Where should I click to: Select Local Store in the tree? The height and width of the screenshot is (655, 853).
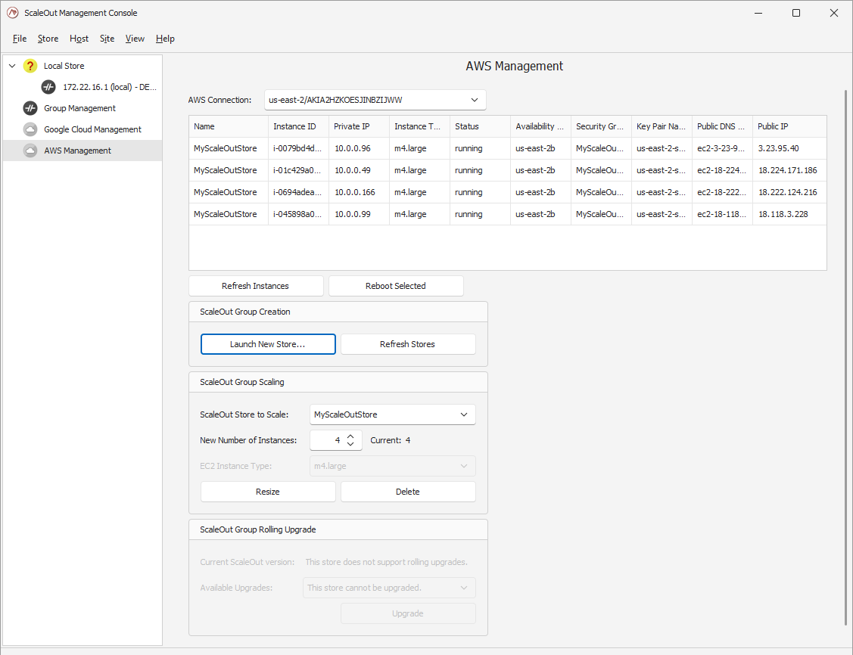point(64,66)
